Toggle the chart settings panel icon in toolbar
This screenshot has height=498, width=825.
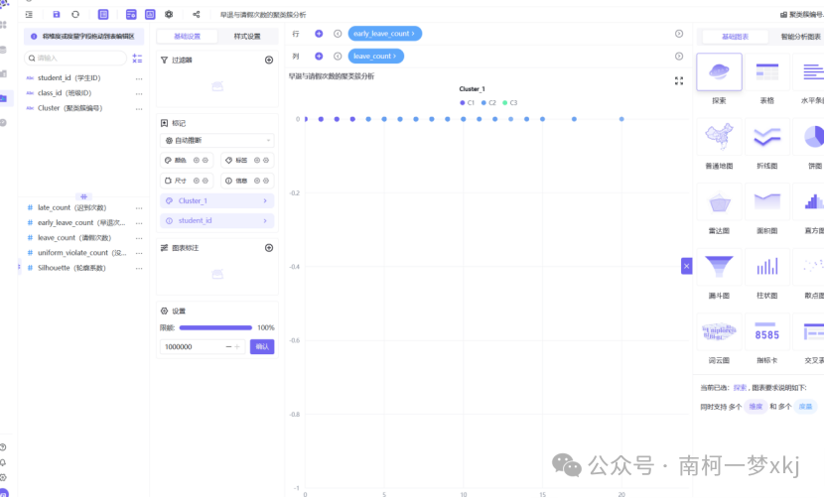pyautogui.click(x=131, y=14)
